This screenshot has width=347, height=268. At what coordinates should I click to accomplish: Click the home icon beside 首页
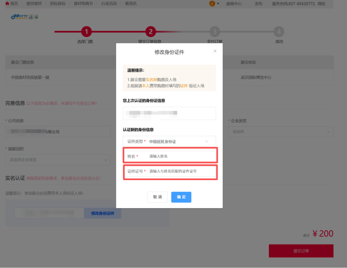7,4
